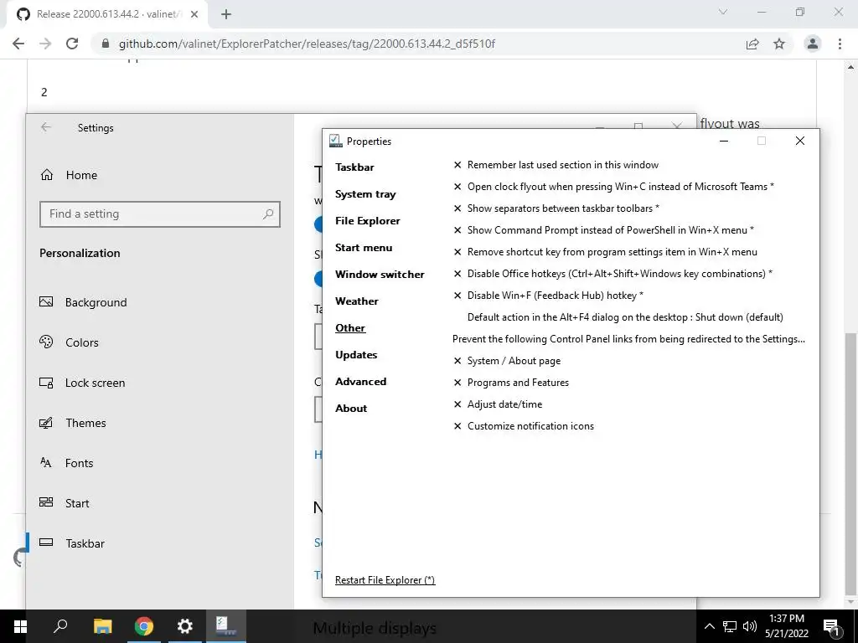Change default Alt+F4 dialog action
The image size is (858, 643).
(625, 317)
